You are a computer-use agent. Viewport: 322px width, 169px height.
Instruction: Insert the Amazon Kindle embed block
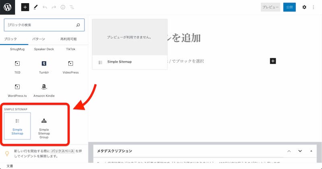point(44,91)
